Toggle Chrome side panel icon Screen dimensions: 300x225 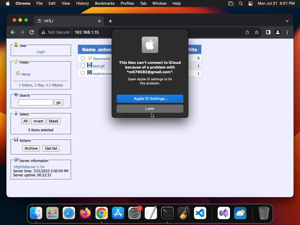[x=268, y=32]
